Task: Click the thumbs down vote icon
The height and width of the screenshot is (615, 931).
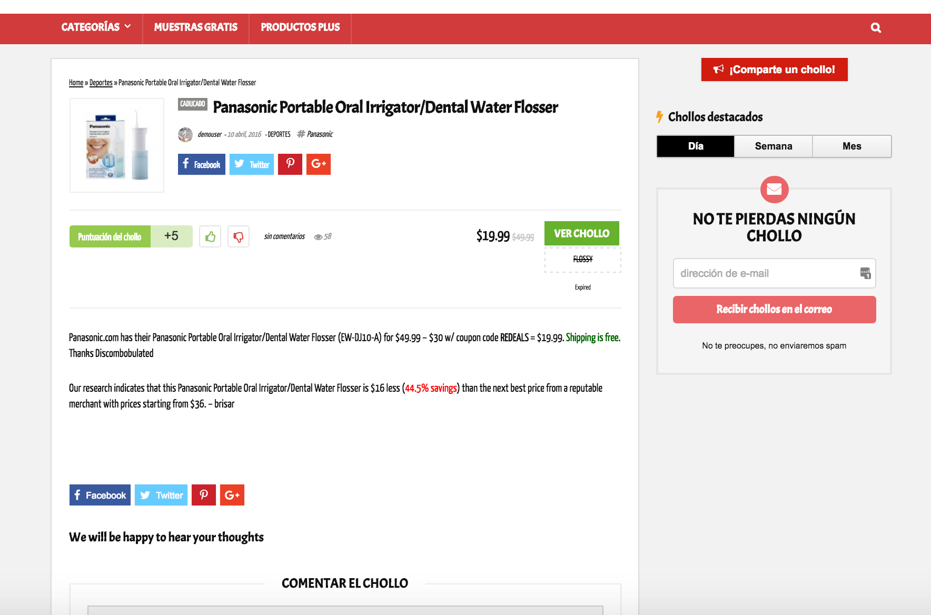Action: [x=239, y=236]
